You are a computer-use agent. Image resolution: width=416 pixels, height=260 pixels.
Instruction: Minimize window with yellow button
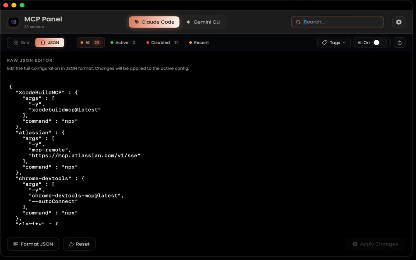pos(14,5)
